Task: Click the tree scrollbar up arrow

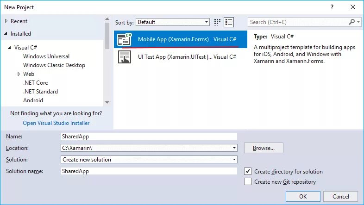Action: tap(107, 19)
